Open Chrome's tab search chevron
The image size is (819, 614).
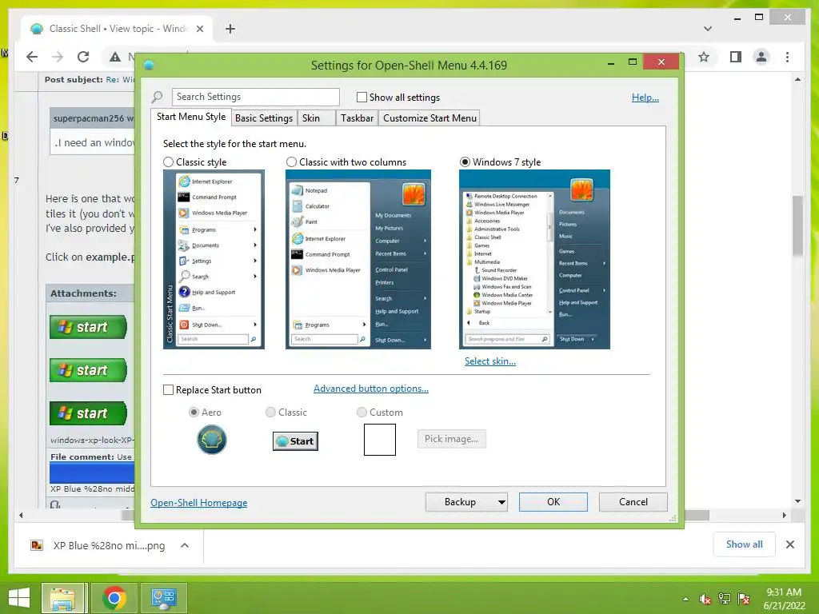pos(708,29)
